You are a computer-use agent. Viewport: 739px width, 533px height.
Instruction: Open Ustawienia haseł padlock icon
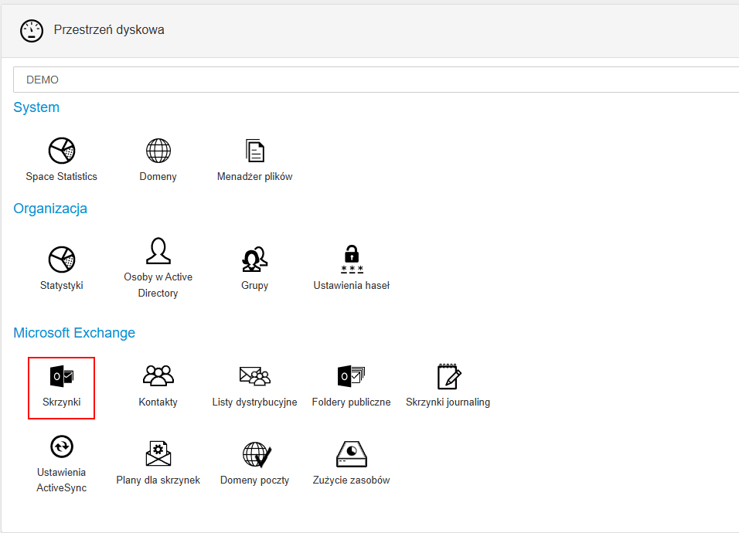[352, 260]
